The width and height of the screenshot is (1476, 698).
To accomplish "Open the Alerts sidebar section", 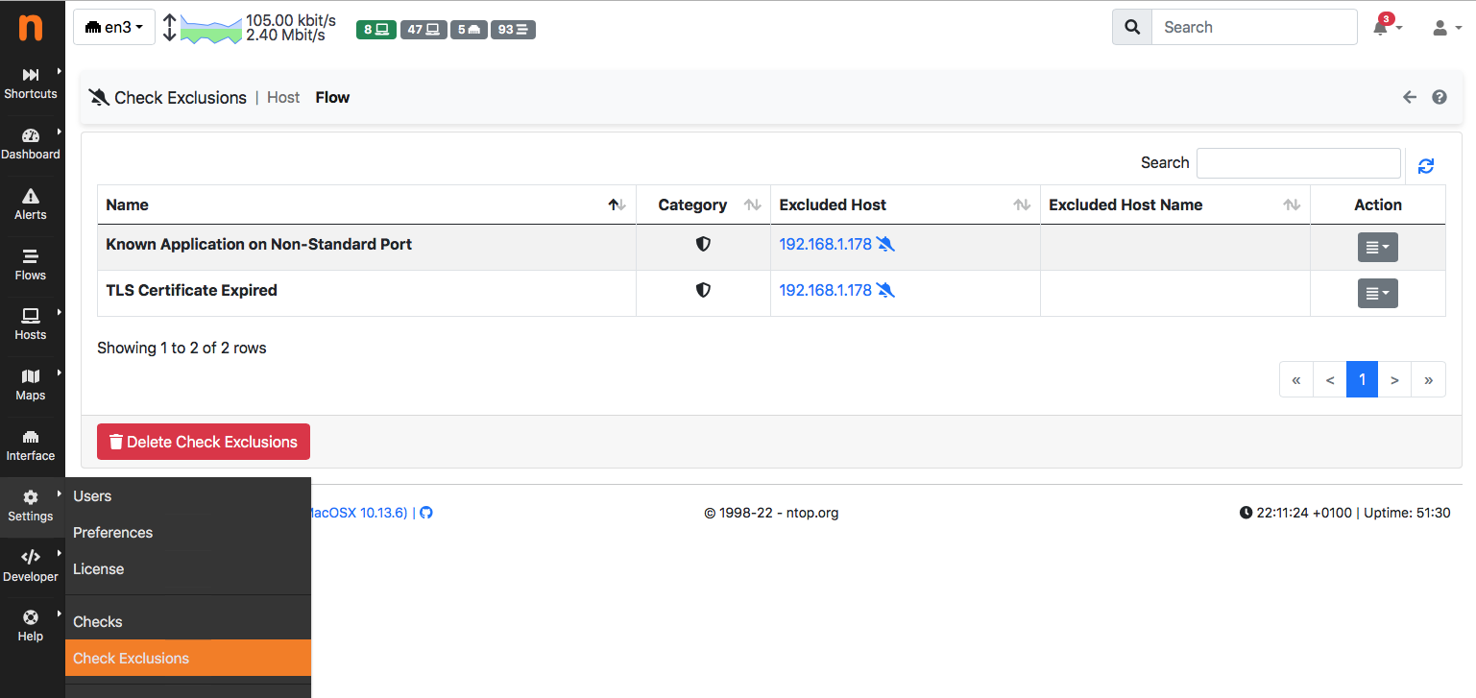I will [31, 205].
